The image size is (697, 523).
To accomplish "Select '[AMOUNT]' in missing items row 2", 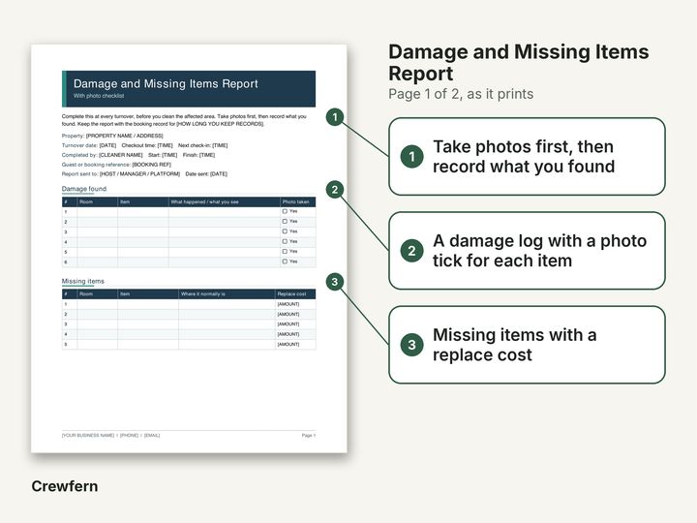I will (288, 315).
